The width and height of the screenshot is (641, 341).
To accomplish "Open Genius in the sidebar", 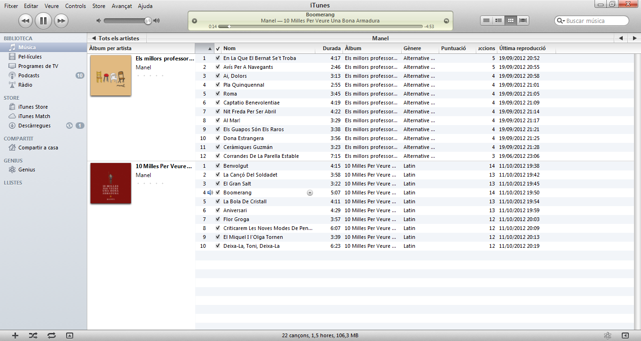I will tap(43, 170).
